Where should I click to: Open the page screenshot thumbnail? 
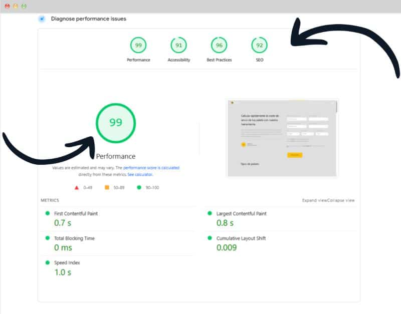282,138
